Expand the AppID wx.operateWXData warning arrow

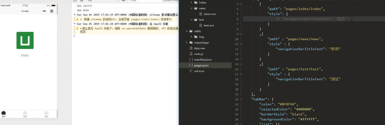[x=81, y=28]
